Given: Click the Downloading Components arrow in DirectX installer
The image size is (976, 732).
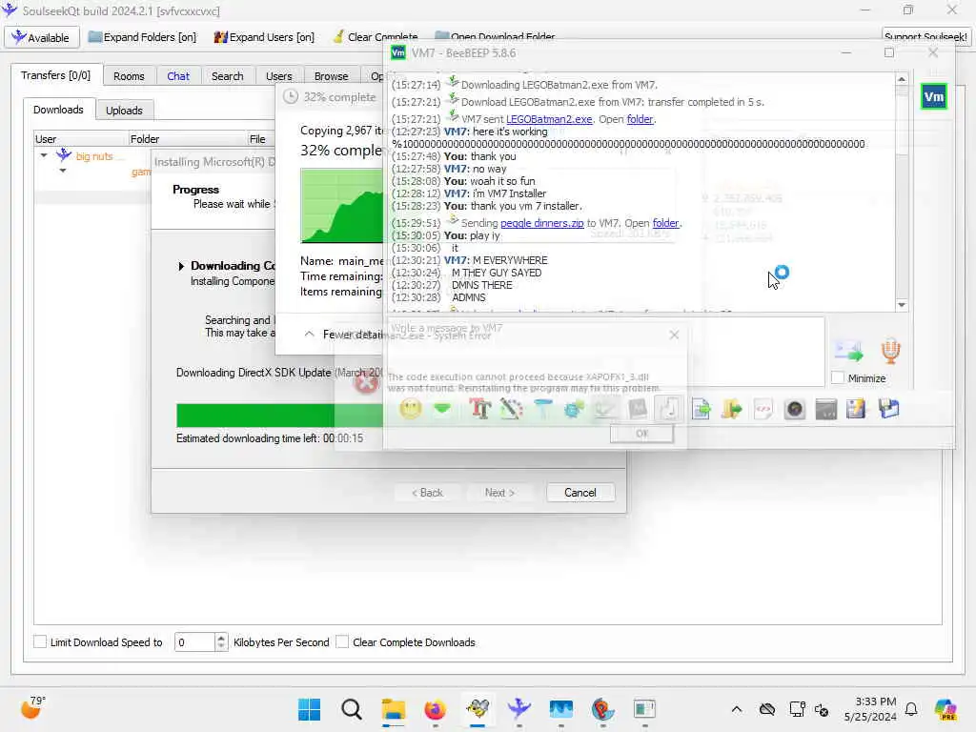Looking at the screenshot, I should point(181,267).
